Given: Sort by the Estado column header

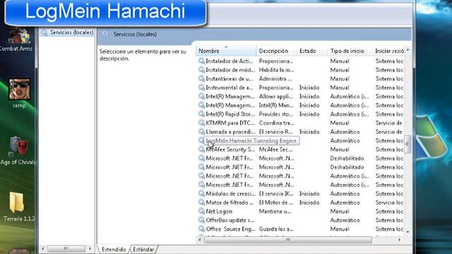Looking at the screenshot, I should [x=312, y=51].
